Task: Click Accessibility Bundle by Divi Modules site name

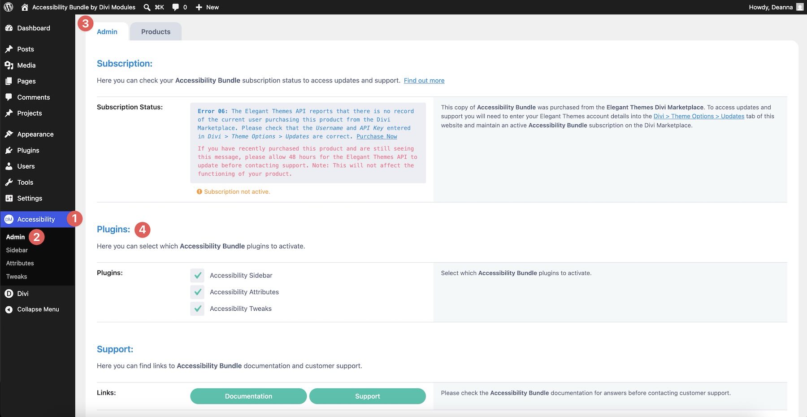Action: click(x=84, y=7)
